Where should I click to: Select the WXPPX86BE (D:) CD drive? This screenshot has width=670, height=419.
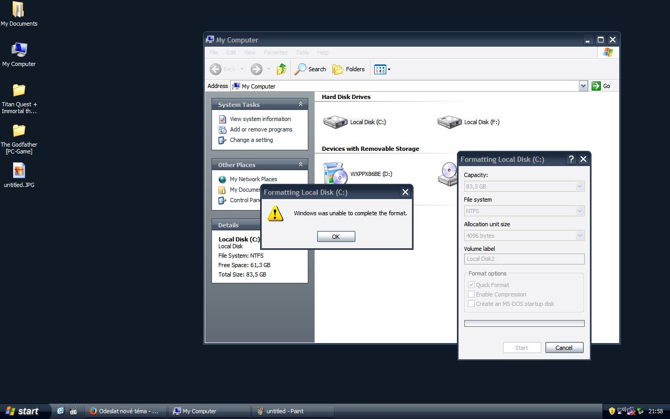336,174
